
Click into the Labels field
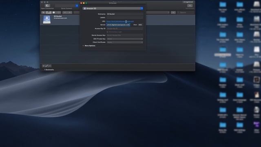[x=125, y=18]
